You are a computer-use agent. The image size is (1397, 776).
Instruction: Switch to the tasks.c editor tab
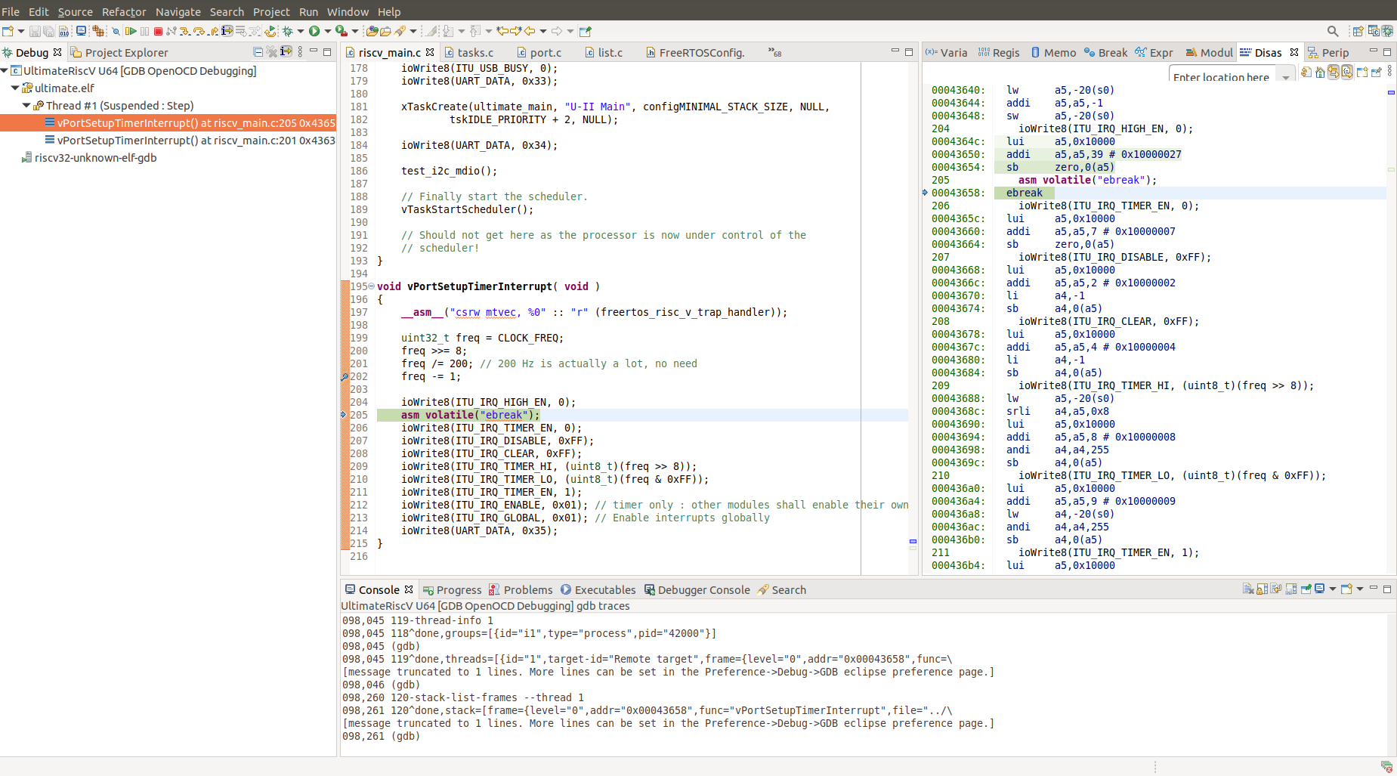click(x=474, y=52)
